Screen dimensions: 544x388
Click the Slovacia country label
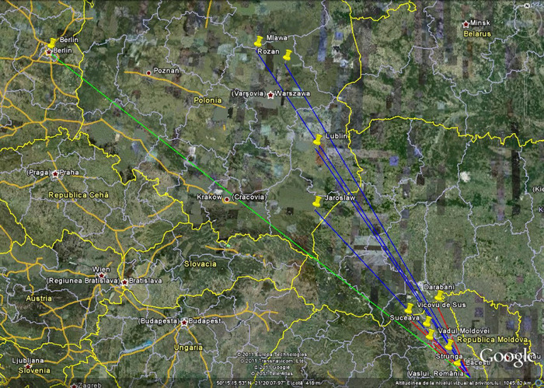pyautogui.click(x=200, y=264)
